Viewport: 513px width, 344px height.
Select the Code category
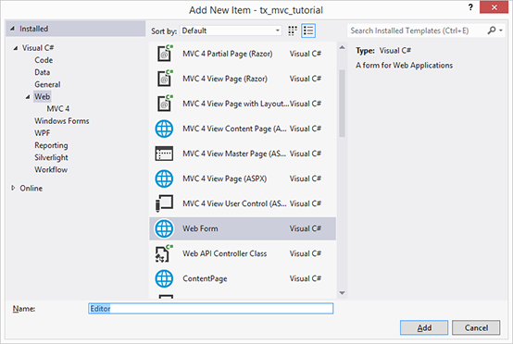[44, 60]
